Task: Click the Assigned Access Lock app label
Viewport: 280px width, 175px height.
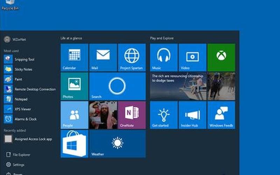Action: [x=33, y=139]
